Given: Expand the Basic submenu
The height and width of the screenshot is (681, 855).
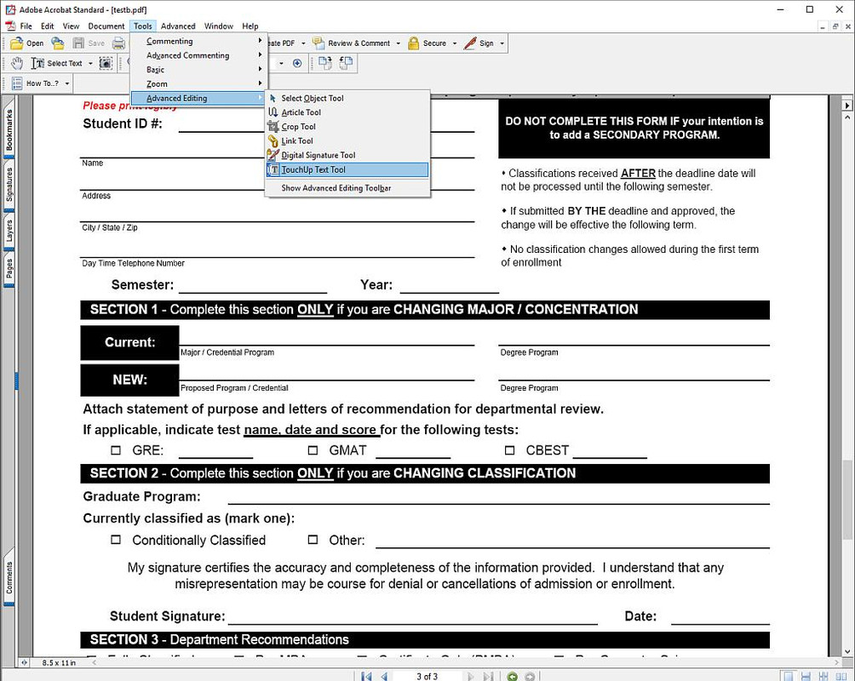Looking at the screenshot, I should point(198,69).
